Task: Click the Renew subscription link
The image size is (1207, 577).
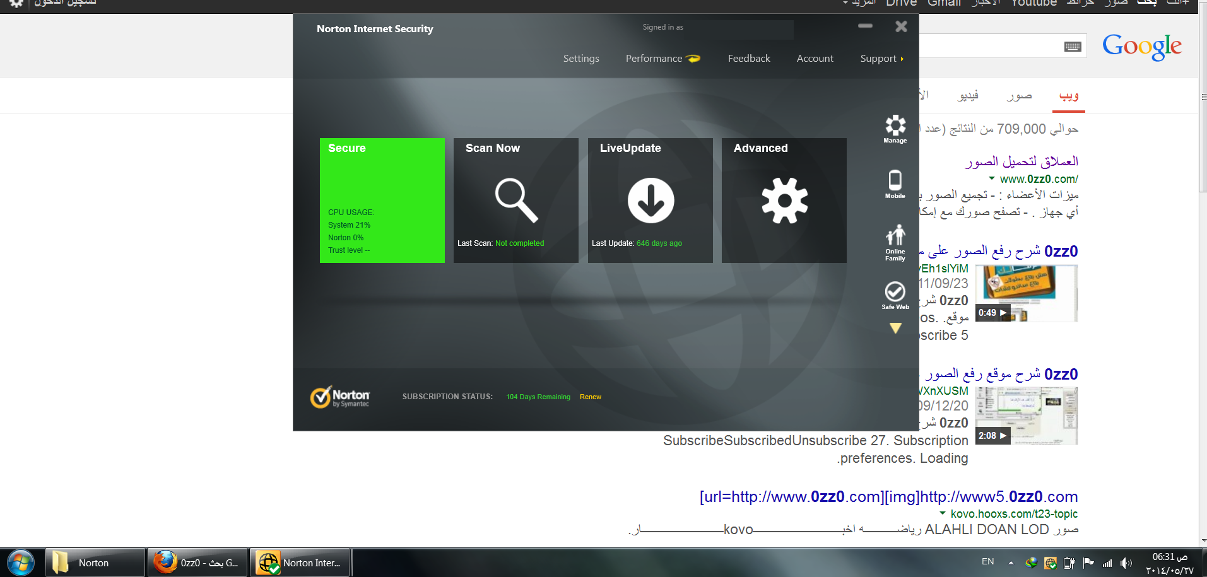Action: (x=591, y=397)
